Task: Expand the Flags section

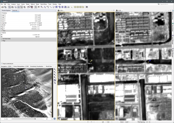Action: pyautogui.click(x=1, y=40)
